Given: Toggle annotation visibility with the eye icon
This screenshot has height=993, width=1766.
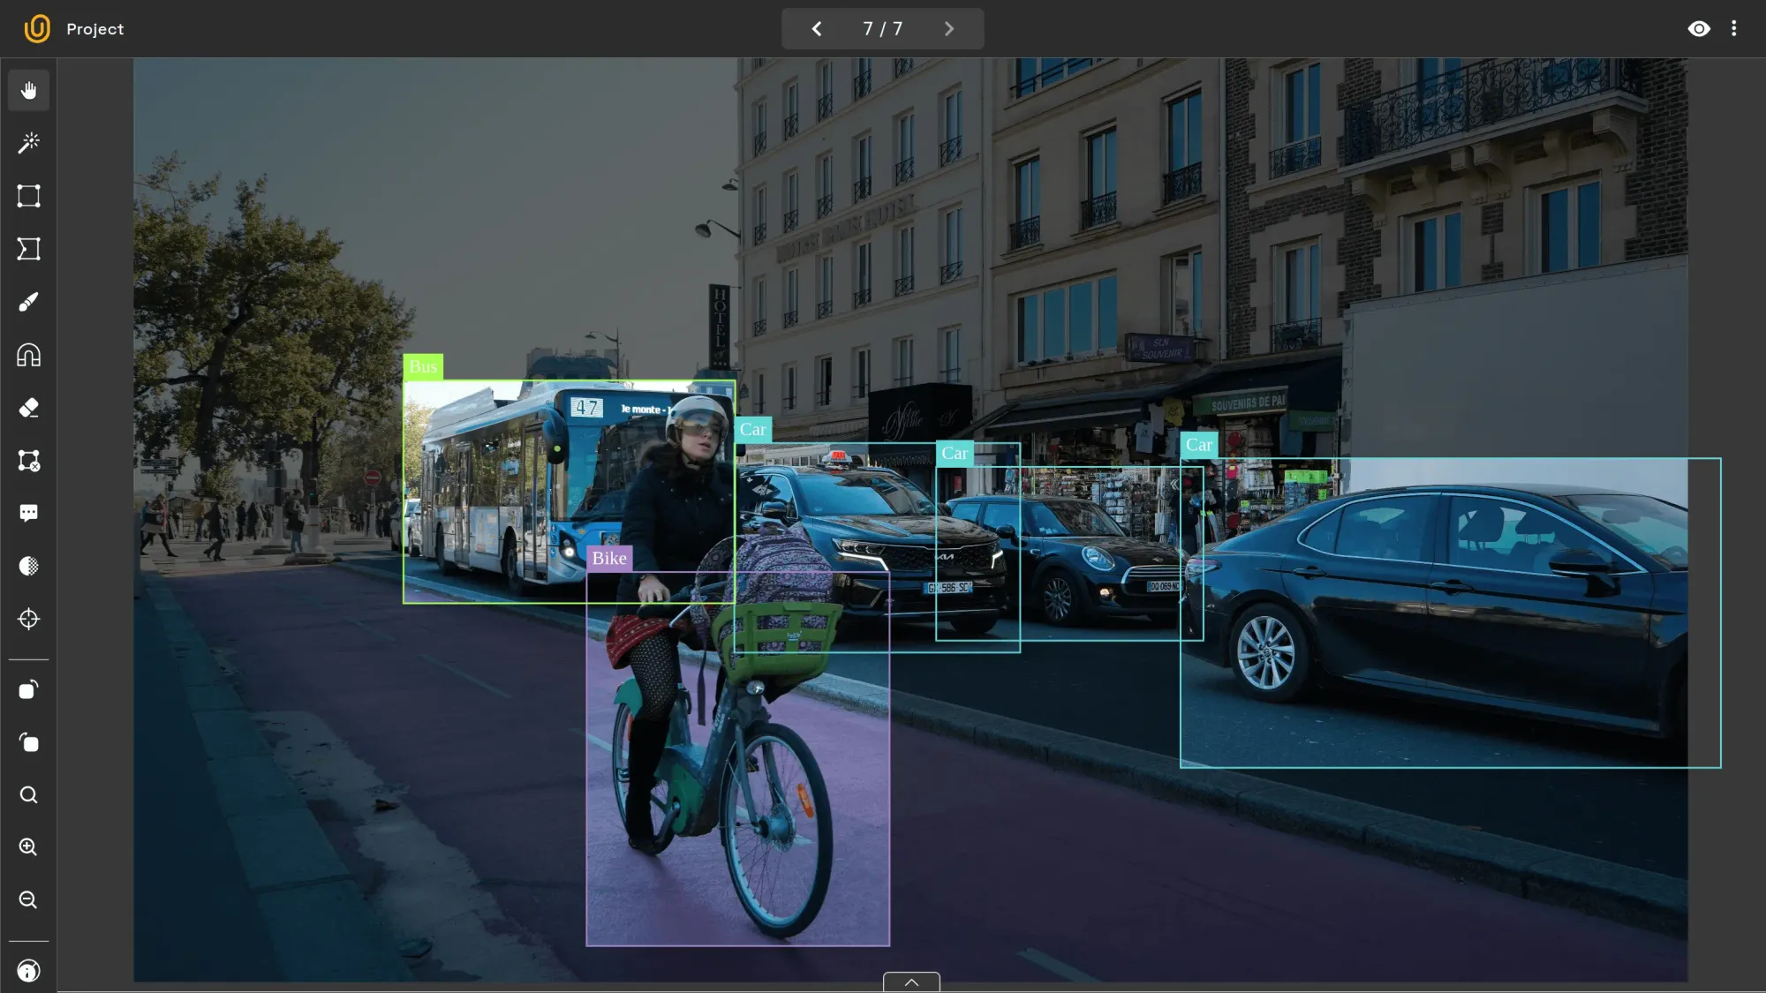Looking at the screenshot, I should pyautogui.click(x=1700, y=28).
